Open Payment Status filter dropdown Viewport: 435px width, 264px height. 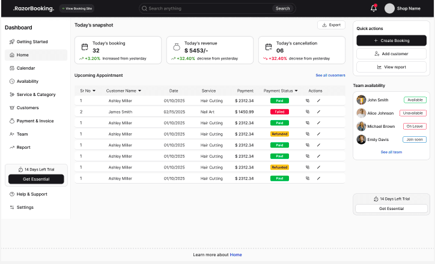pyautogui.click(x=296, y=91)
